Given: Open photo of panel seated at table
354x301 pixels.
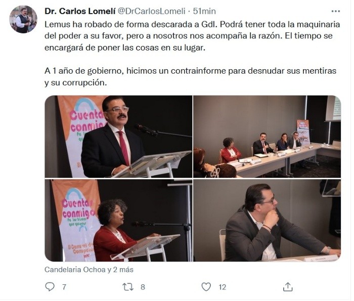Looking at the screenshot, I should click(267, 137).
